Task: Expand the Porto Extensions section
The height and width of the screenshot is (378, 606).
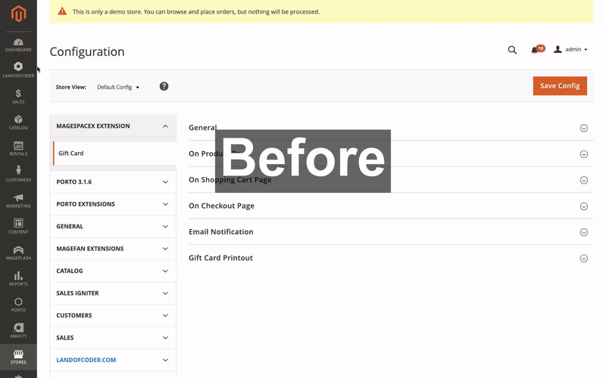Action: click(x=113, y=204)
